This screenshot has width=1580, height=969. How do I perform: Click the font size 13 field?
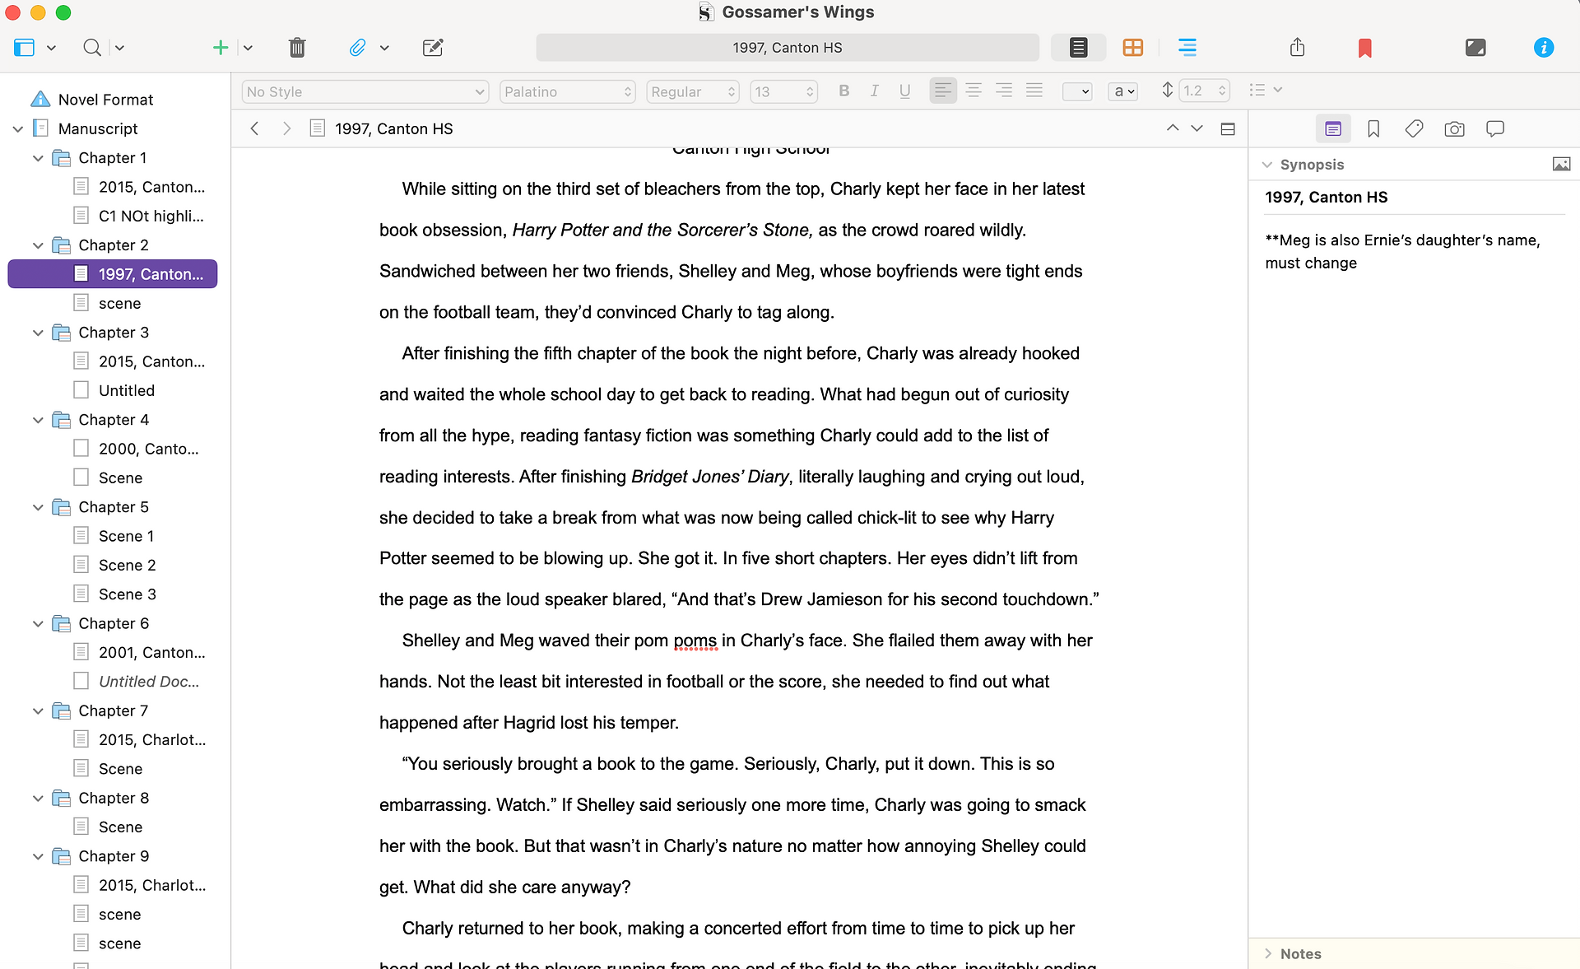[x=783, y=91]
